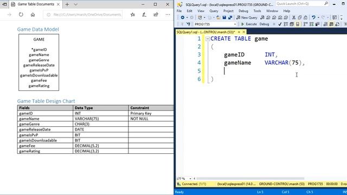347x195 pixels.
Task: Select the SQLQuery1.sql document tab
Action: [x=205, y=32]
